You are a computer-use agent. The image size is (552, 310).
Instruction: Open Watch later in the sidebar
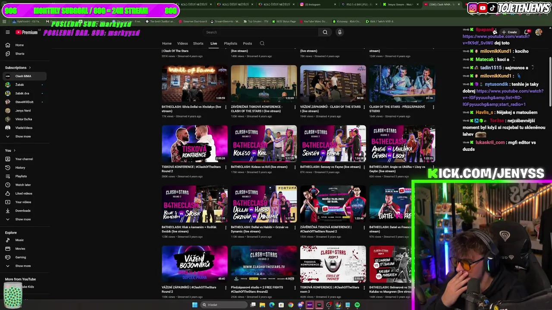[24, 185]
